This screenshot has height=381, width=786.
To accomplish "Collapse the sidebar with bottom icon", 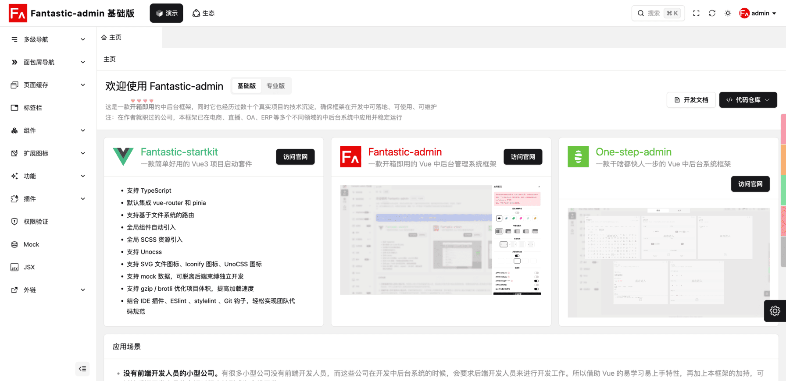I will (82, 369).
